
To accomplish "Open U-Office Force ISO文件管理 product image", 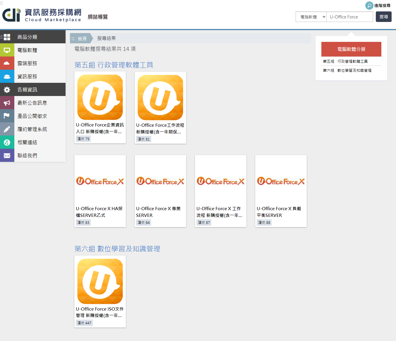I will pos(100,281).
